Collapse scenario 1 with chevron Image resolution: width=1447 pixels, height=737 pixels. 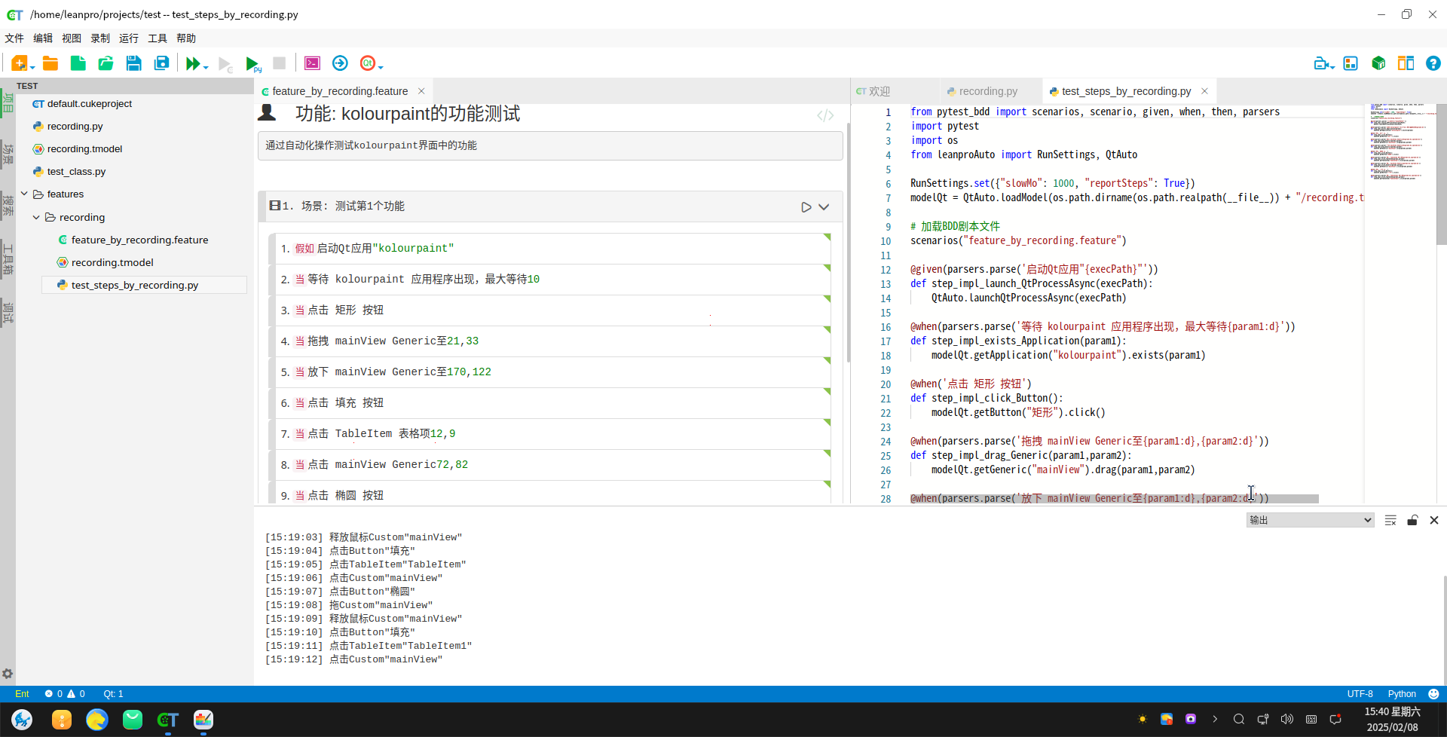point(824,206)
